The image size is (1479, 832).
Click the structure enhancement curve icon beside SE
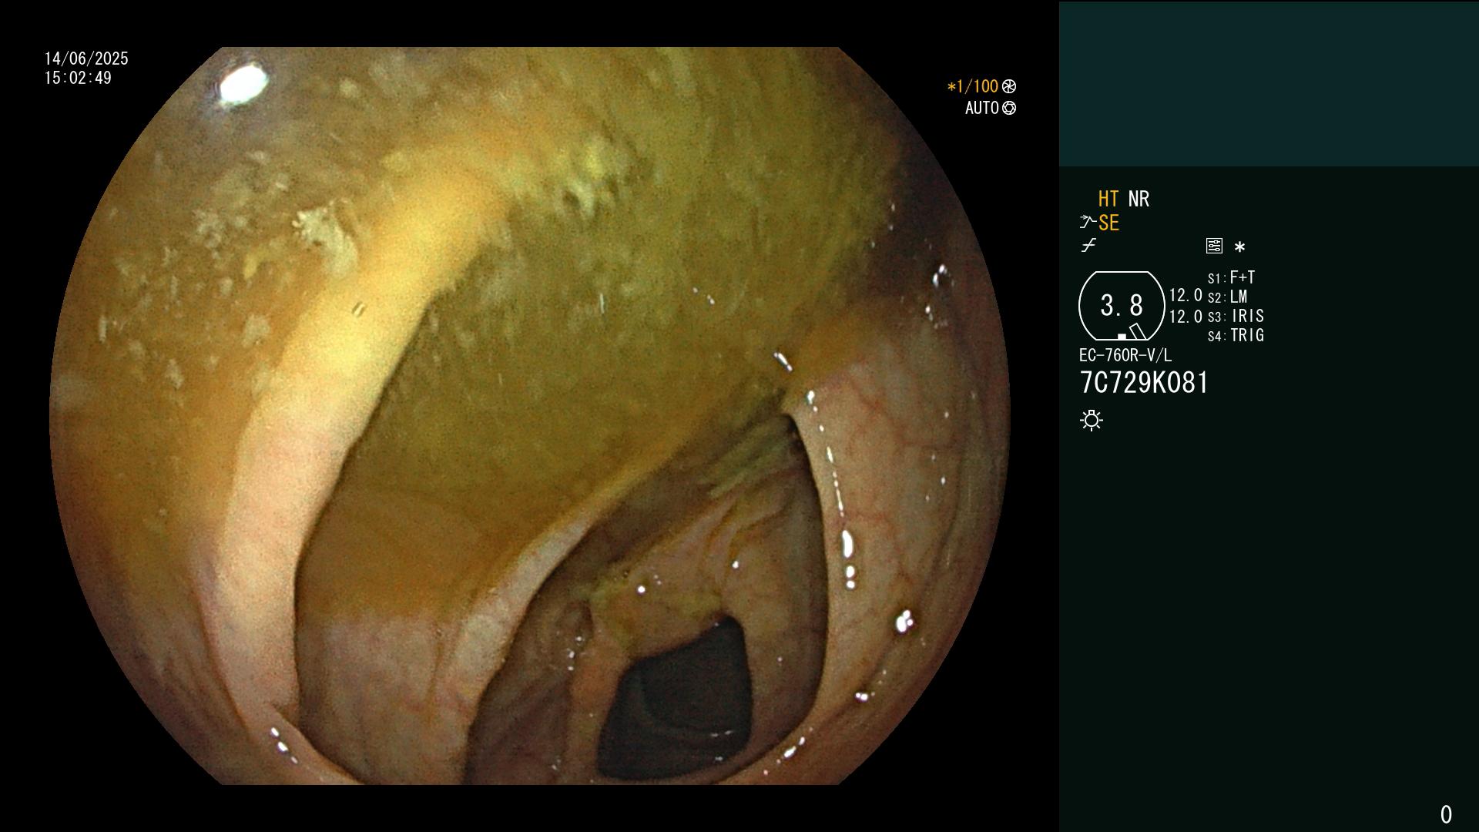tap(1088, 223)
